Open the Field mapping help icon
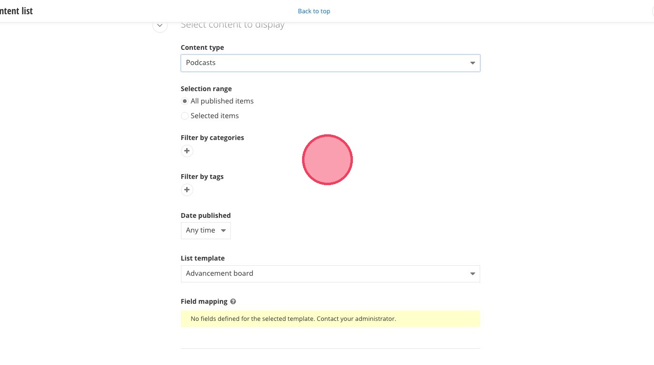 click(233, 301)
